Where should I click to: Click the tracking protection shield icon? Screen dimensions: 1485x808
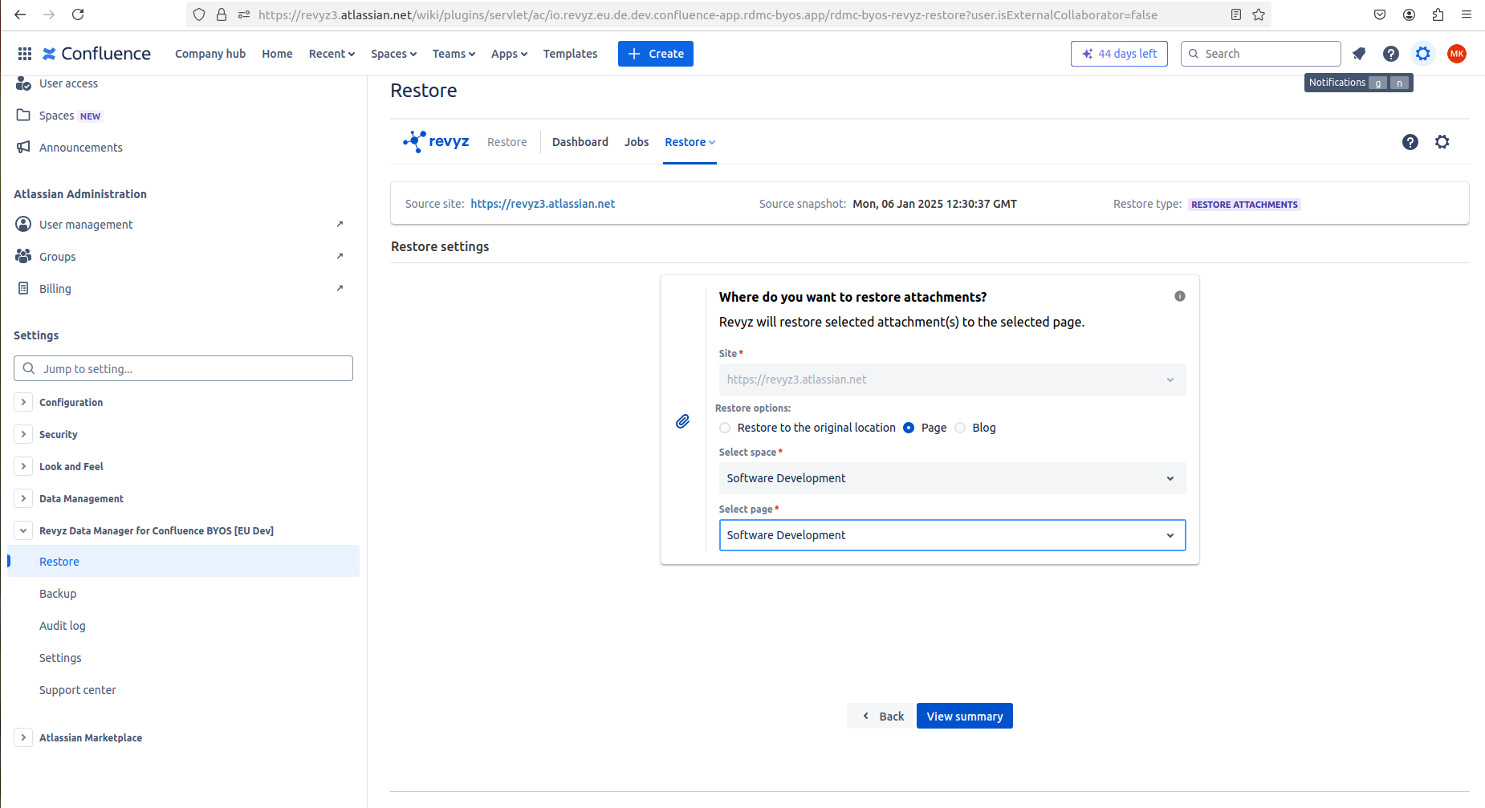click(x=199, y=14)
